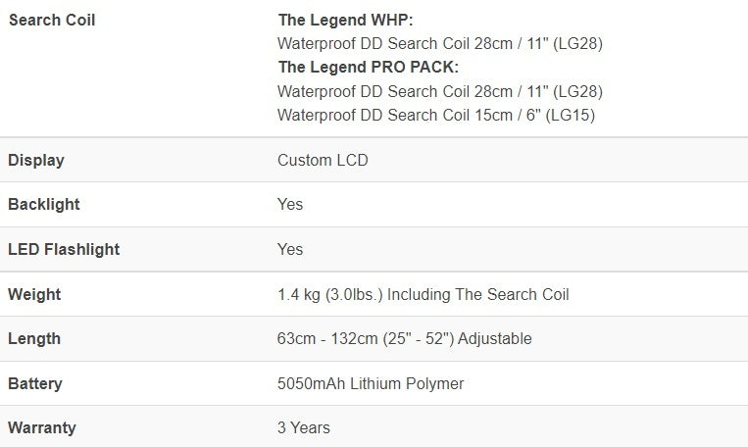Click the LG28 coil line under PRO PACK
Image resolution: width=748 pixels, height=447 pixels.
pyautogui.click(x=439, y=91)
